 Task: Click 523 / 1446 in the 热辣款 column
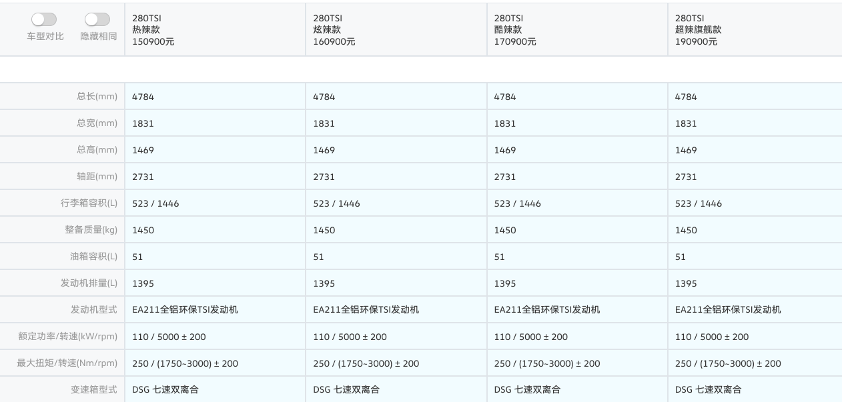point(155,203)
